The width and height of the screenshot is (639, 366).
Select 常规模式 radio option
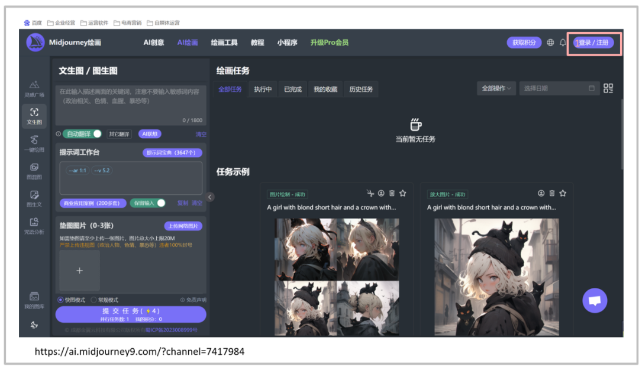pyautogui.click(x=104, y=300)
